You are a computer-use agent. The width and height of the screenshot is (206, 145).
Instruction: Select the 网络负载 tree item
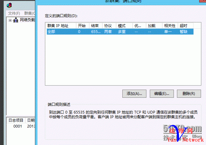pos(27,20)
